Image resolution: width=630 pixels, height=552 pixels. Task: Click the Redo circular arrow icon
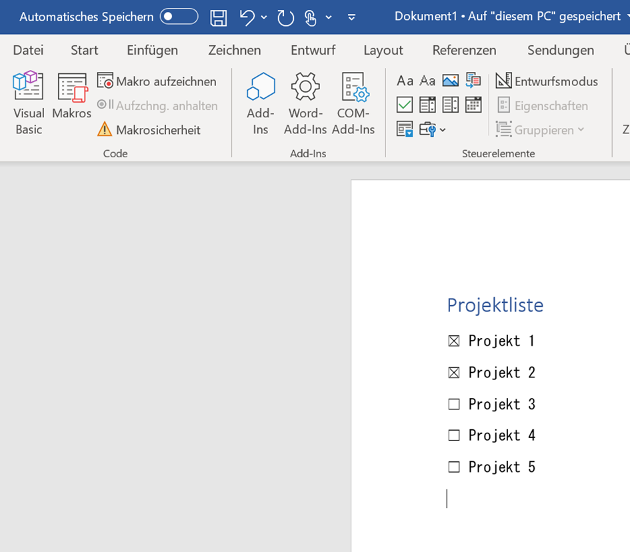[x=285, y=18]
